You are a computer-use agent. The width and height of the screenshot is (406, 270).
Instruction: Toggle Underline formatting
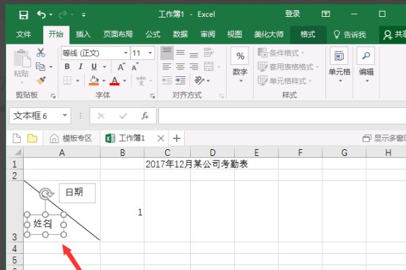(94, 67)
